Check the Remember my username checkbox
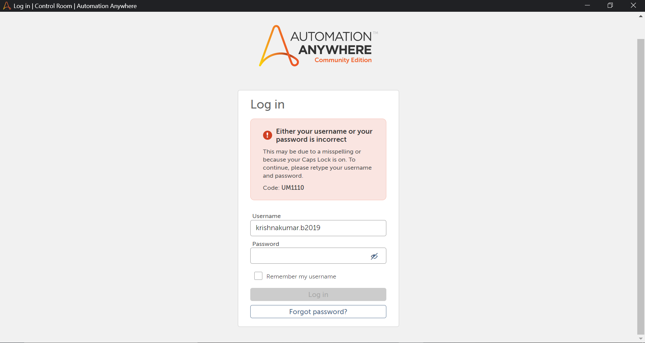 click(258, 276)
